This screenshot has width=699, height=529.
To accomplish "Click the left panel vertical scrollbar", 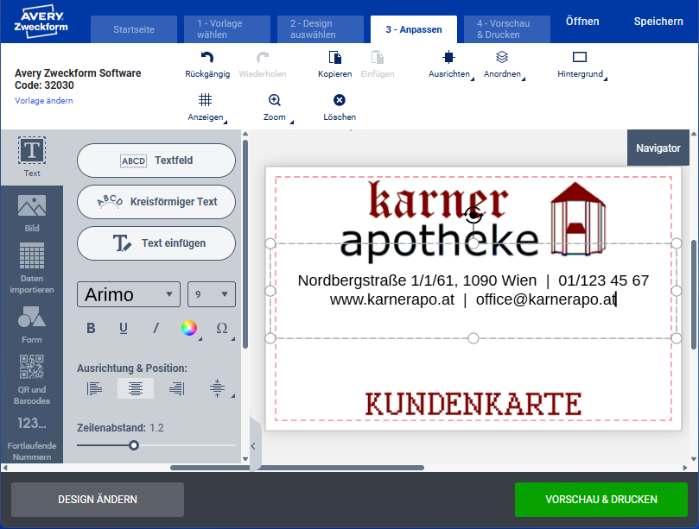I will tap(245, 244).
